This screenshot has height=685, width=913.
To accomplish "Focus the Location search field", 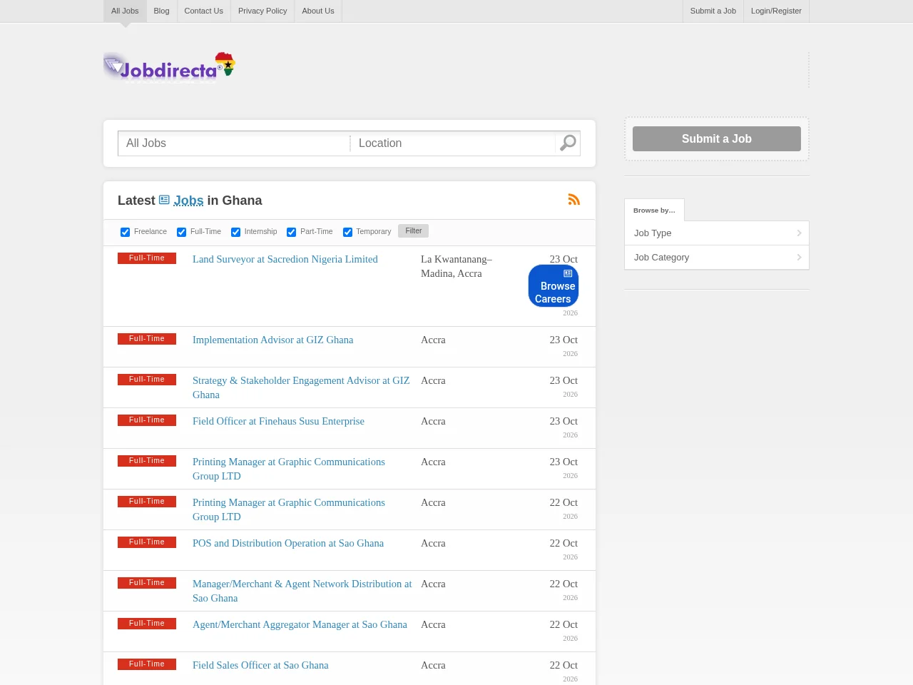I will [454, 143].
